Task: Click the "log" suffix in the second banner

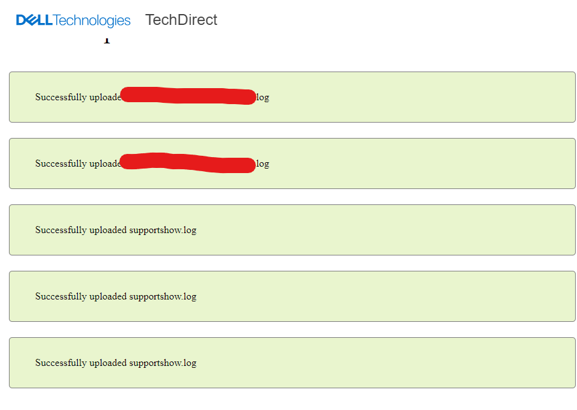Action: coord(262,164)
